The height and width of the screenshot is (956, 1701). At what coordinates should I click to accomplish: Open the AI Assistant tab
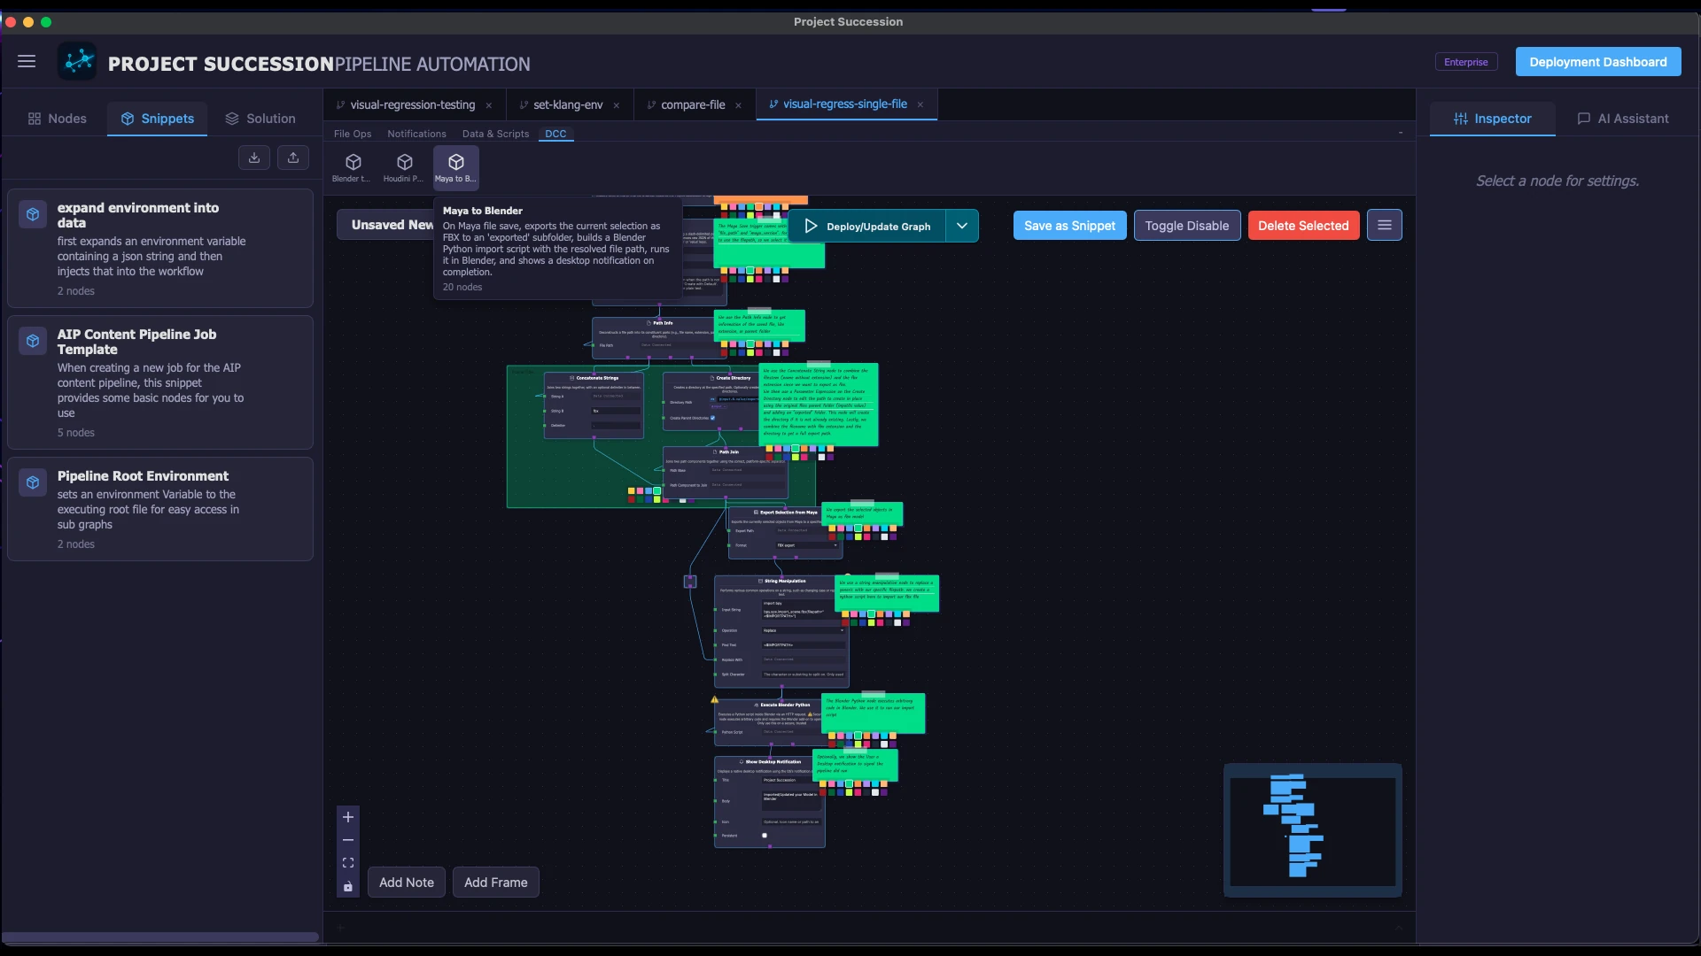[1623, 119]
